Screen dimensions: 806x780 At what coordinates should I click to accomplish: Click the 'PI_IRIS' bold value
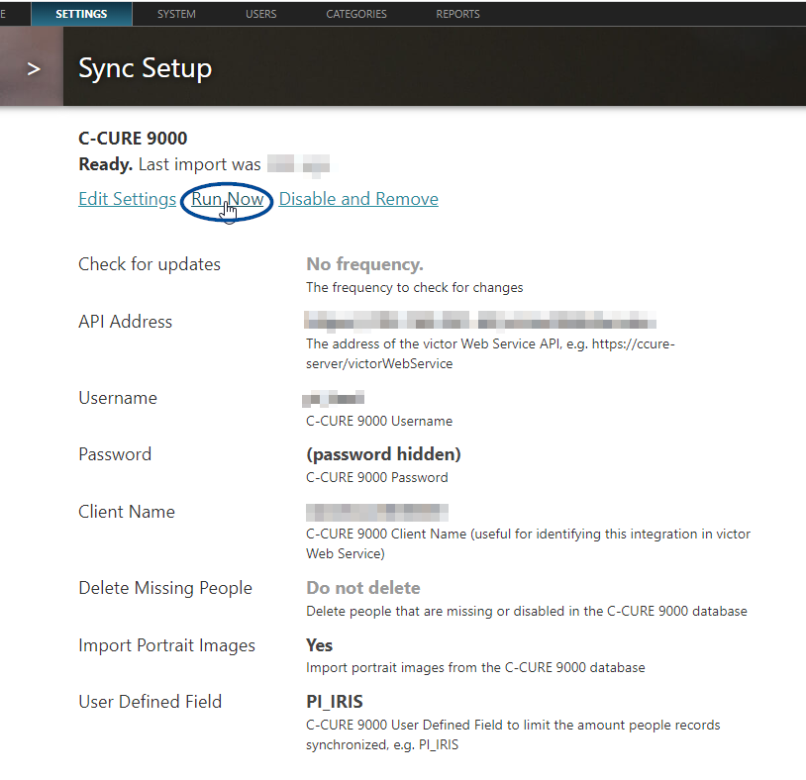click(x=335, y=702)
